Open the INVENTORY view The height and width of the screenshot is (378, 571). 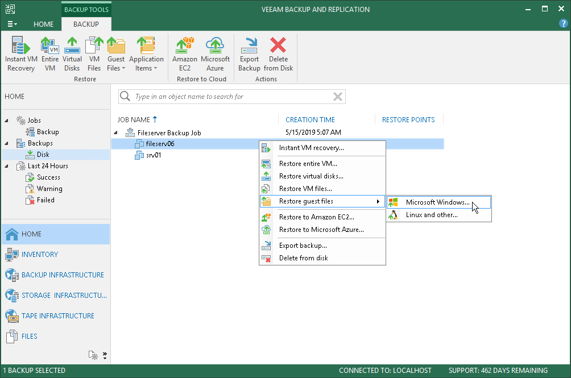[x=56, y=254]
